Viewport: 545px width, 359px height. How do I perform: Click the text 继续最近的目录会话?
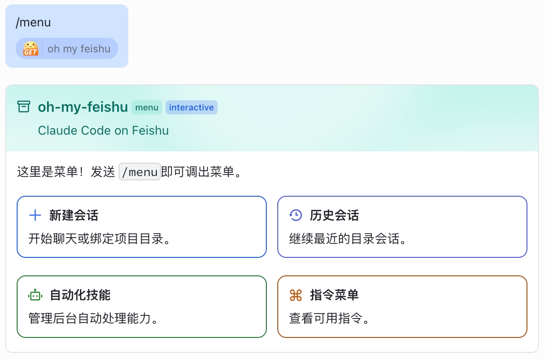point(348,239)
